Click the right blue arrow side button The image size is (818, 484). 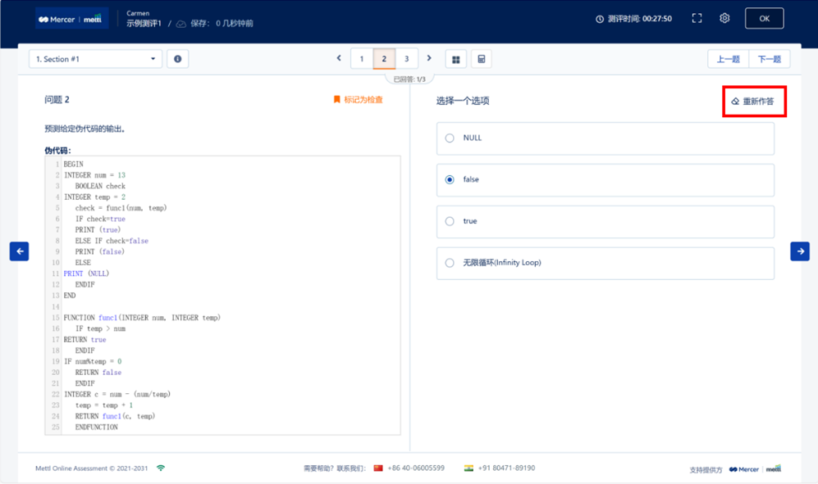[x=799, y=251]
